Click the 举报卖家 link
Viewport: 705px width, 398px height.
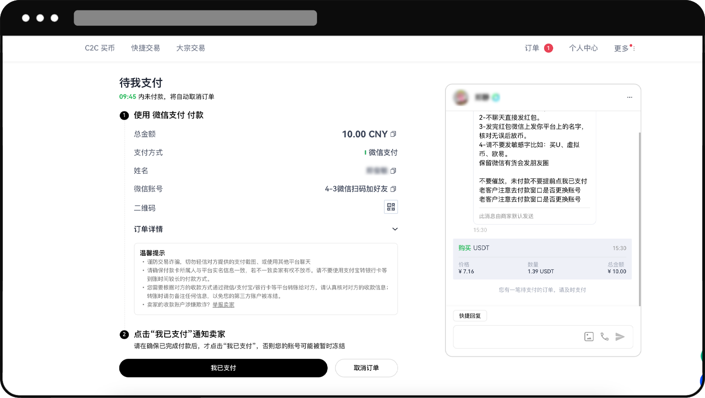tap(223, 305)
